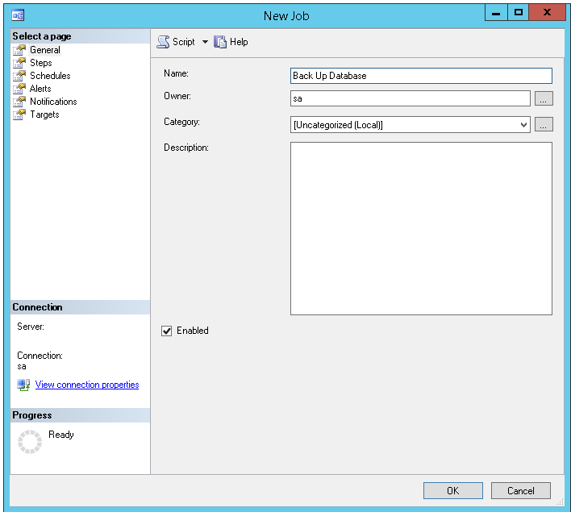Click the Help document icon
571x512 pixels.
pos(220,42)
